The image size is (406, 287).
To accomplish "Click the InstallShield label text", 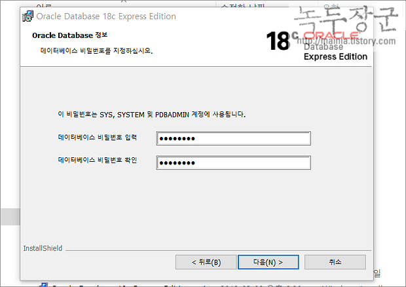I will click(43, 248).
